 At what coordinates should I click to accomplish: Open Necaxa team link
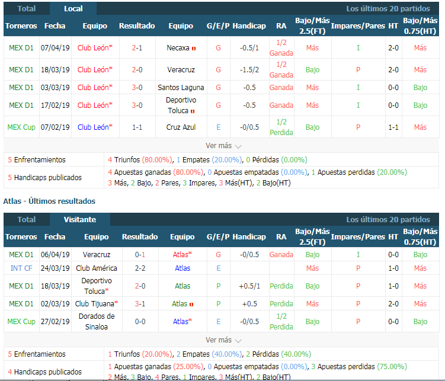pos(178,47)
